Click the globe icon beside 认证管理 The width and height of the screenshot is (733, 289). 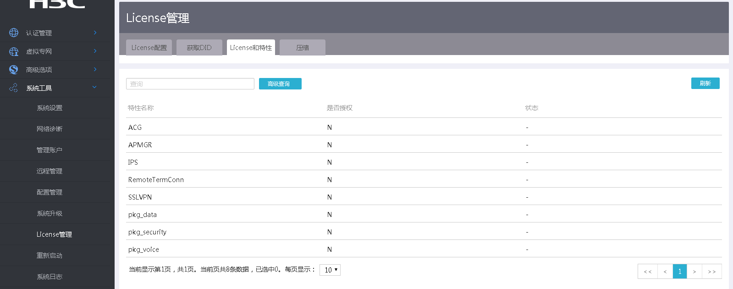point(14,33)
